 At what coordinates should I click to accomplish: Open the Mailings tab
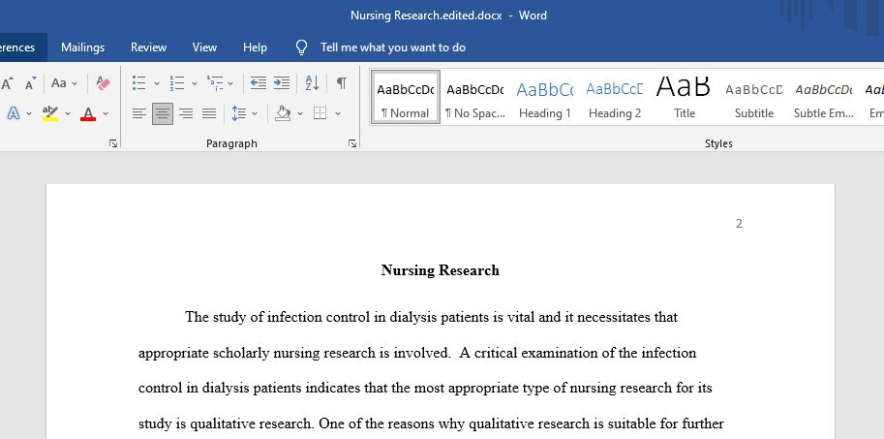coord(83,47)
